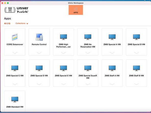The width and height of the screenshot is (151, 113).
Task: Open ZMB Standard VM monitor icon
Action: [x=15, y=100]
